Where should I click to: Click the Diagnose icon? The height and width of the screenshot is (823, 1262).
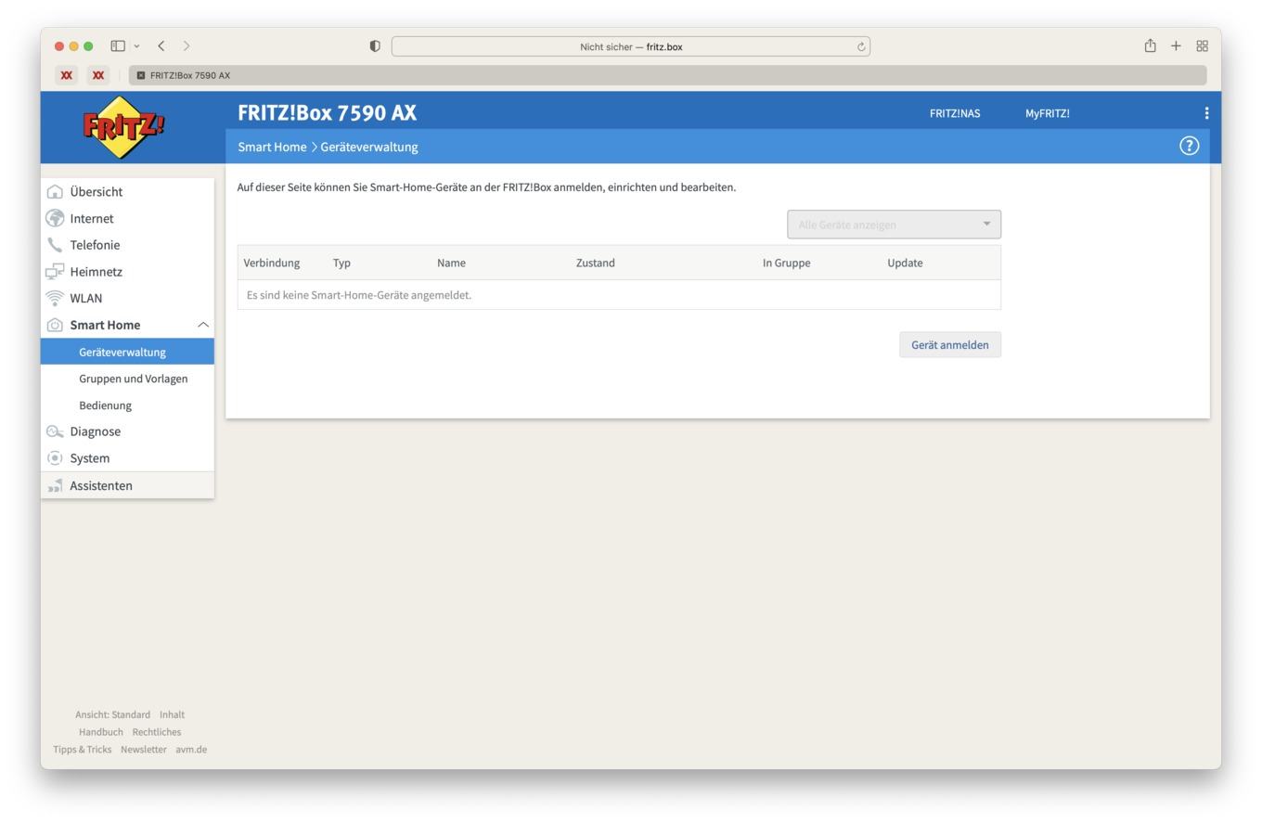coord(55,431)
